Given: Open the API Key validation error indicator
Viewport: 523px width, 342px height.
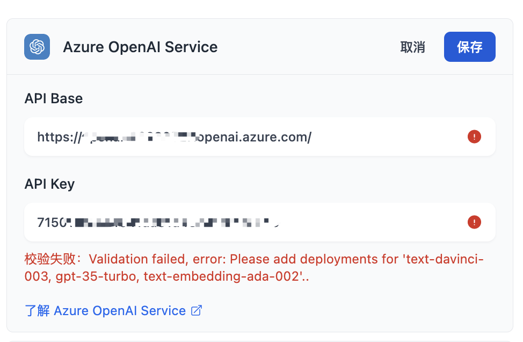Looking at the screenshot, I should (x=474, y=222).
